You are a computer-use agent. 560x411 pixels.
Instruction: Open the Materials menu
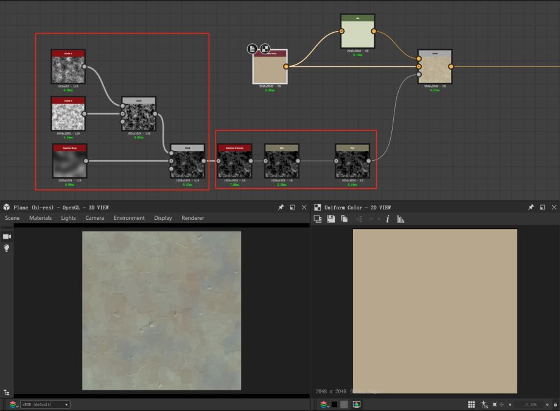click(x=40, y=218)
